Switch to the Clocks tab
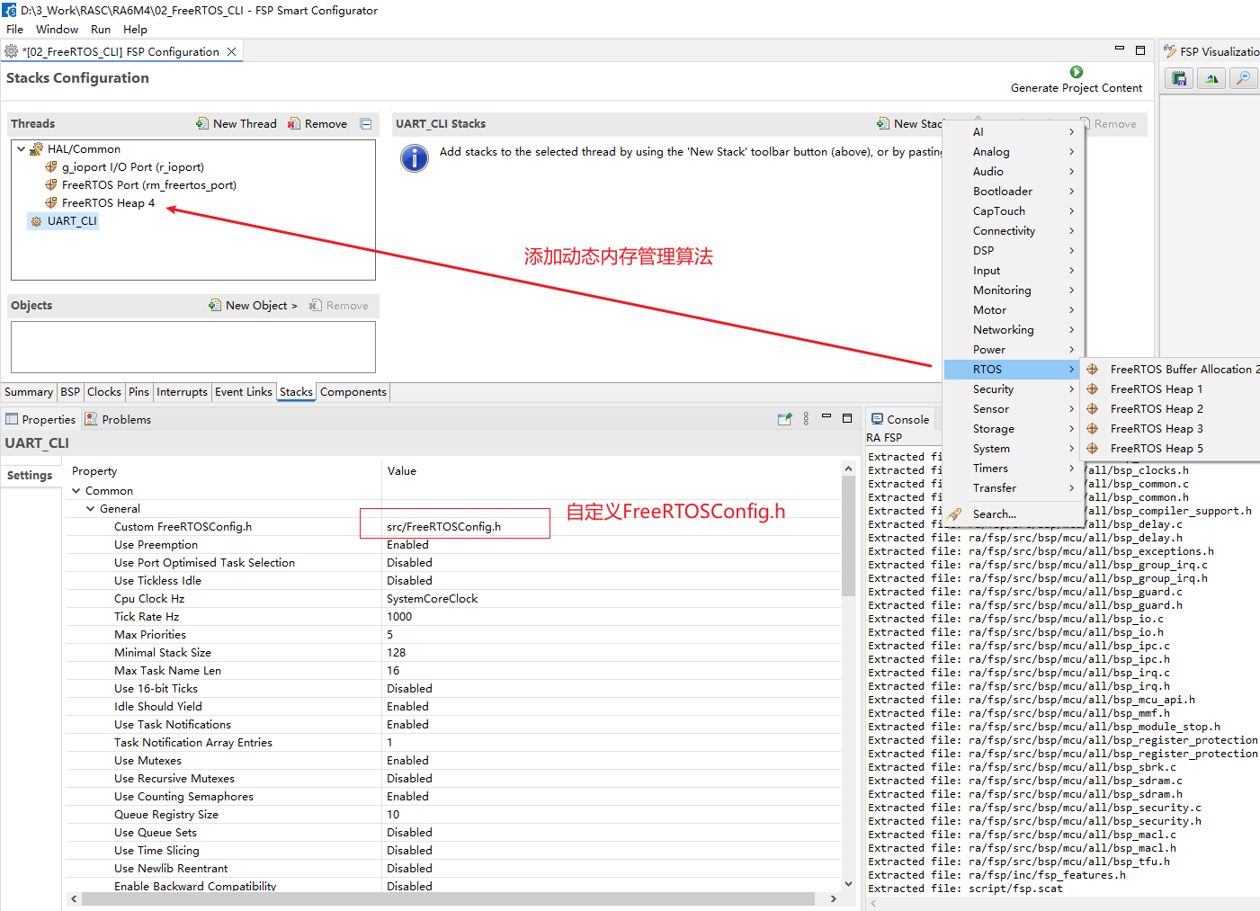The image size is (1260, 911). (104, 392)
